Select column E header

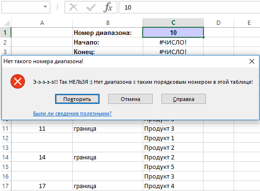247,22
